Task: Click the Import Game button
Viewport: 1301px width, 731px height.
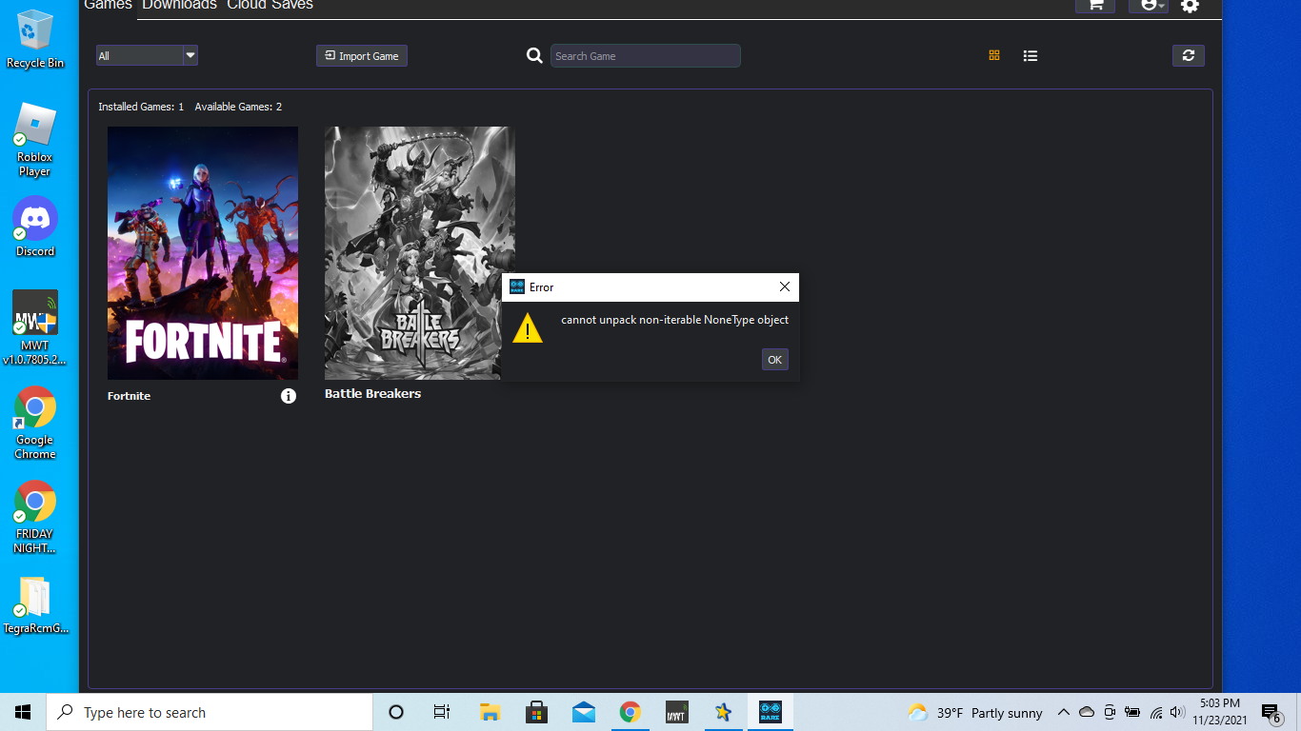Action: [362, 56]
